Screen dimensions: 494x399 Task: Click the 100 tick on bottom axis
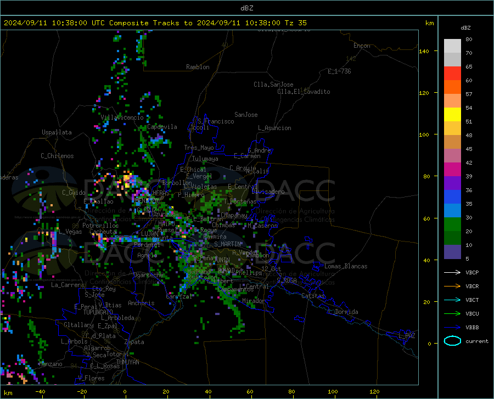[333, 392]
